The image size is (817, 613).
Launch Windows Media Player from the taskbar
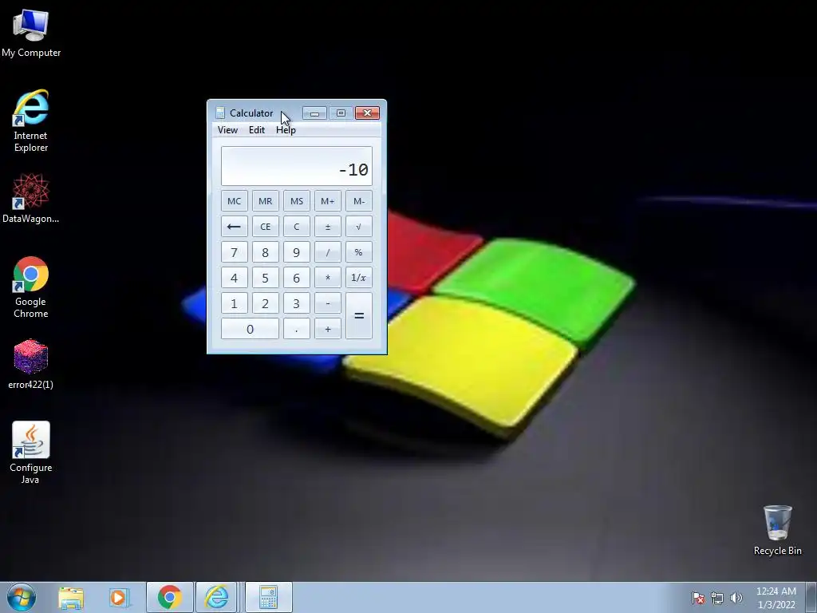pos(119,597)
